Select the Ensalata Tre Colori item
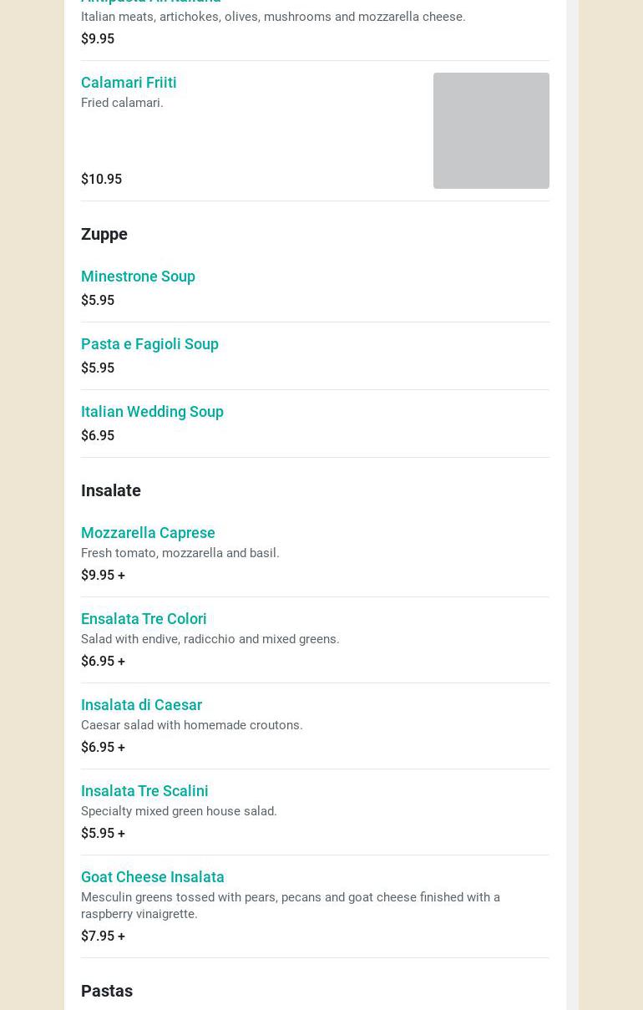 tap(144, 619)
